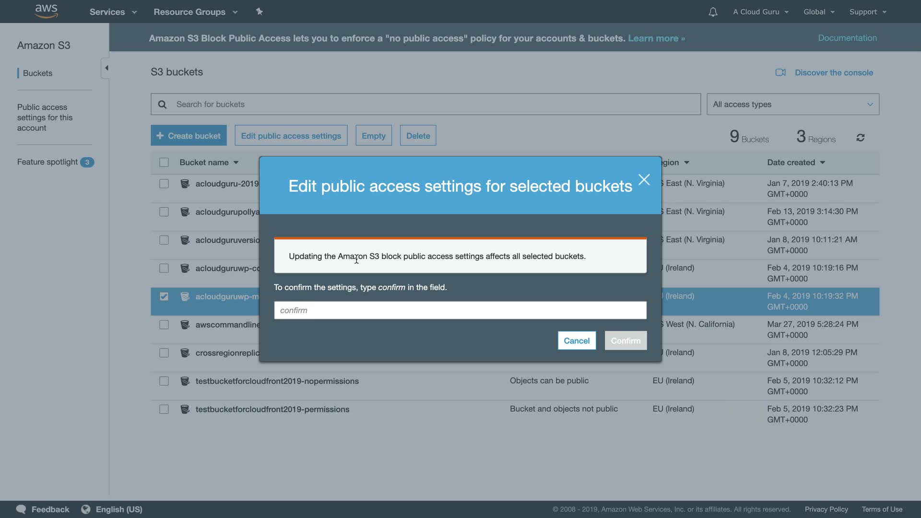921x518 pixels.
Task: Click the confirm text input field
Action: point(460,310)
